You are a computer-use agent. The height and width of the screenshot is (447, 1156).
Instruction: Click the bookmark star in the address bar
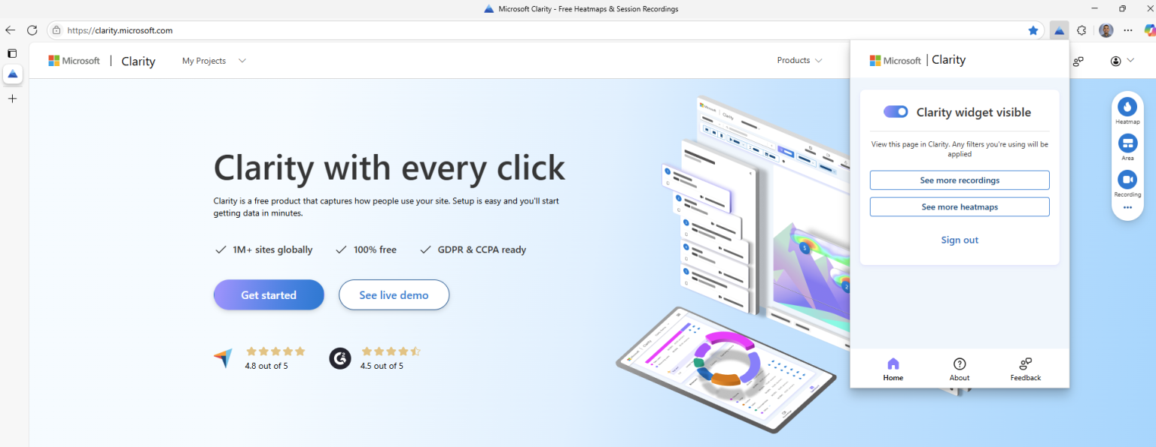tap(1033, 30)
